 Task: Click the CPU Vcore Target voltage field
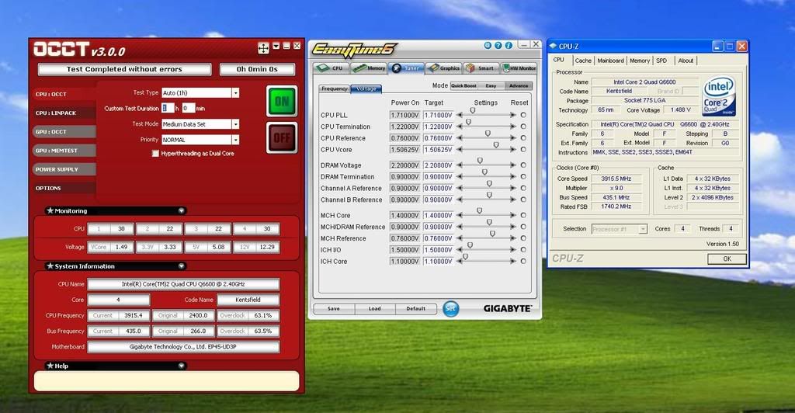[x=438, y=150]
